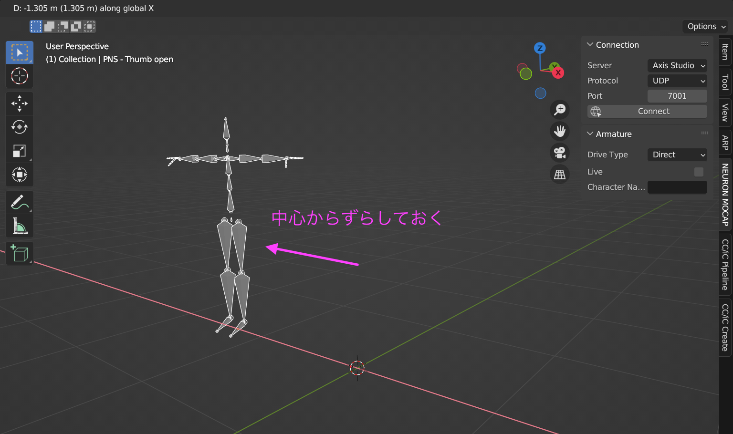Click the Connect button
Image resolution: width=733 pixels, height=434 pixels.
tap(647, 112)
